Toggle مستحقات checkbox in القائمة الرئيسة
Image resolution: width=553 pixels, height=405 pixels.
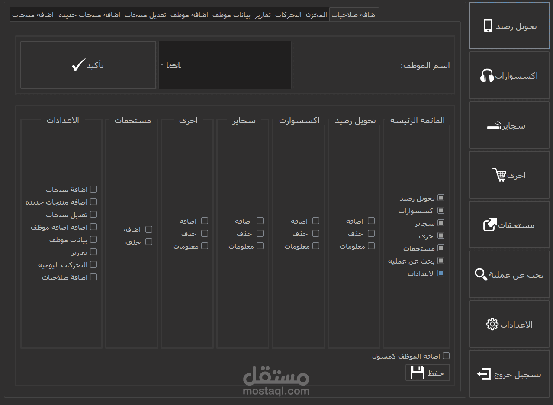pos(441,248)
